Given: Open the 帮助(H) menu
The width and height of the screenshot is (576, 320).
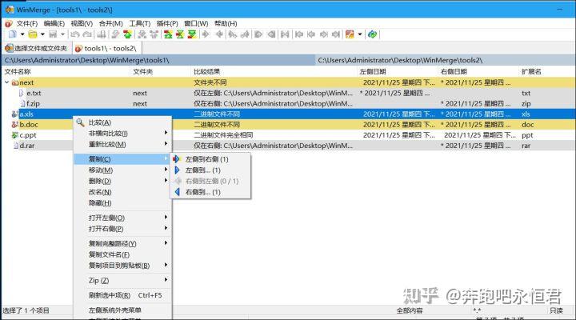Looking at the screenshot, I should 226,23.
